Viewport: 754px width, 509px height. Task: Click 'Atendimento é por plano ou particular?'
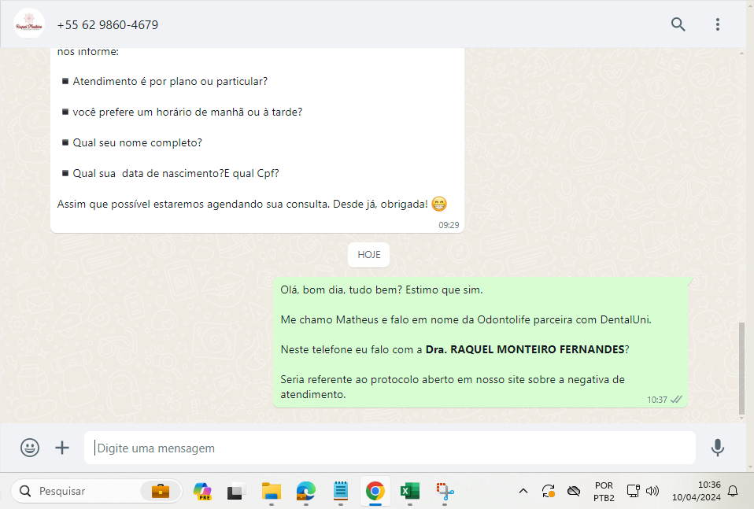(x=170, y=81)
